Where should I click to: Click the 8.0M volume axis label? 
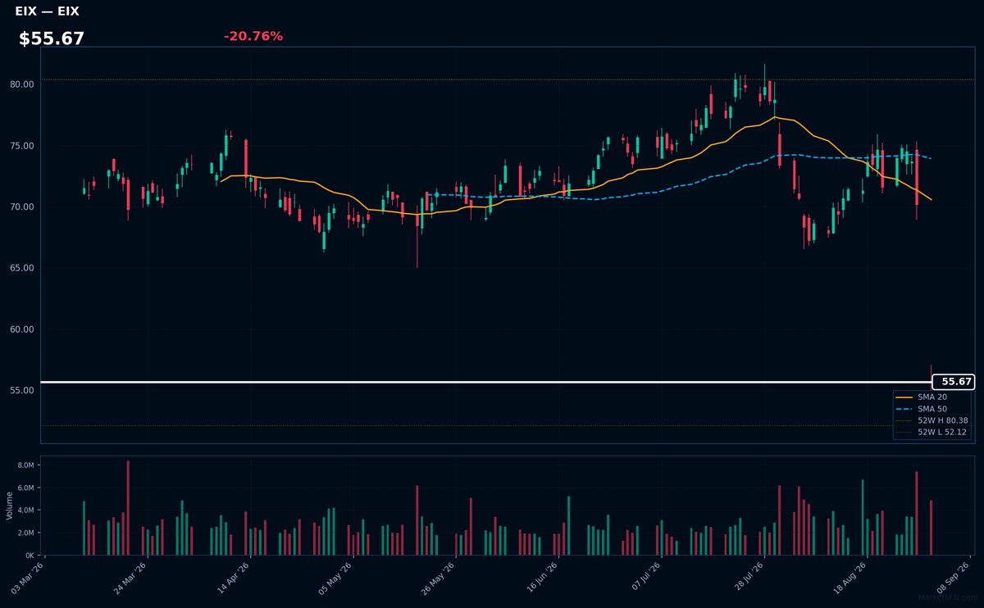pos(25,465)
